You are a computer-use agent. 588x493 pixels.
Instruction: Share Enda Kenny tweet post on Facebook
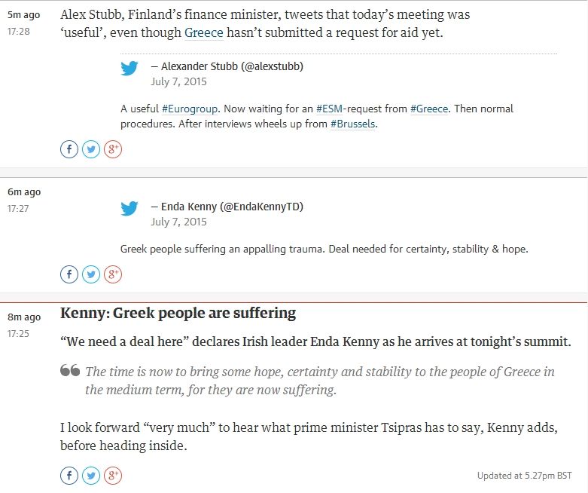(x=69, y=274)
